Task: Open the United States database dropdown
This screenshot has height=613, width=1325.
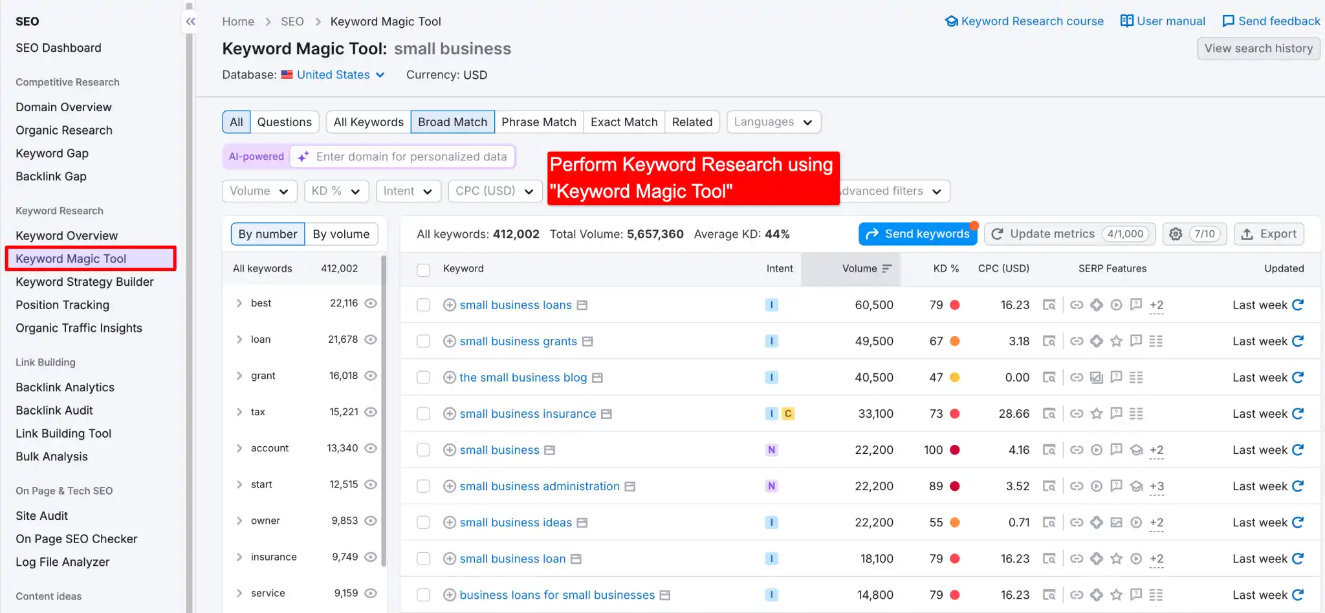Action: tap(333, 74)
